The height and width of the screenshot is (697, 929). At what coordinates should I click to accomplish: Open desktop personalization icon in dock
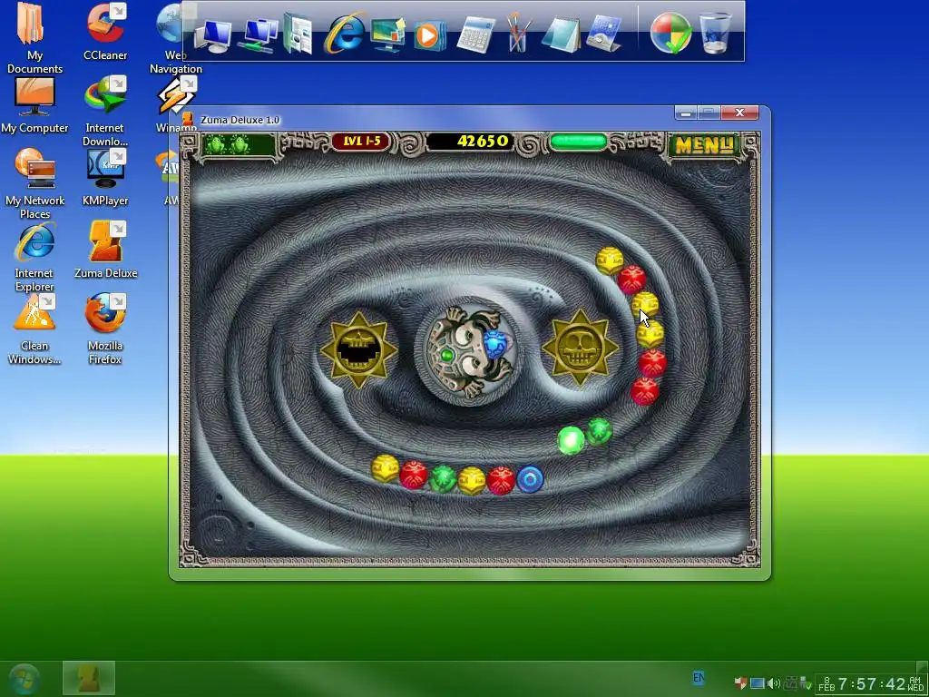(x=386, y=34)
